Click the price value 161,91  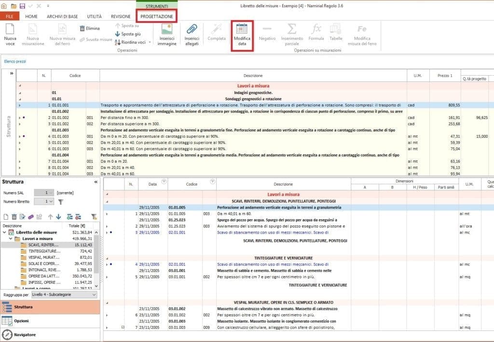click(454, 118)
